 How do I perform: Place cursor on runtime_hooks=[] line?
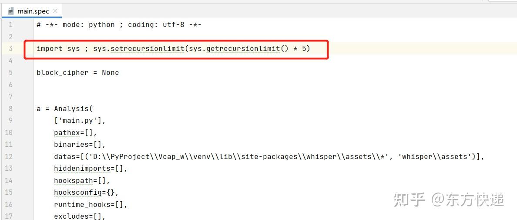click(91, 204)
